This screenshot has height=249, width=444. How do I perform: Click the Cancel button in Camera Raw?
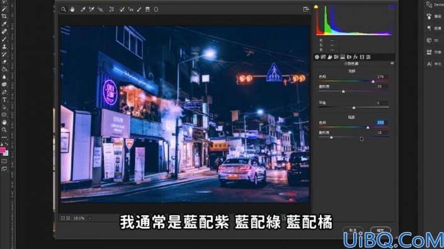pos(353,230)
